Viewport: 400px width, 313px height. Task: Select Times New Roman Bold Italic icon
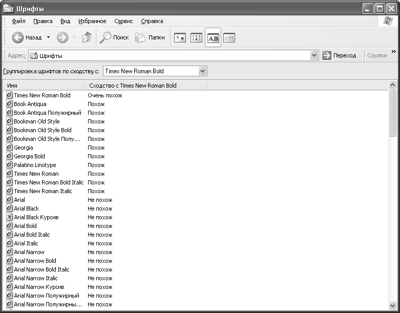pyautogui.click(x=9, y=182)
